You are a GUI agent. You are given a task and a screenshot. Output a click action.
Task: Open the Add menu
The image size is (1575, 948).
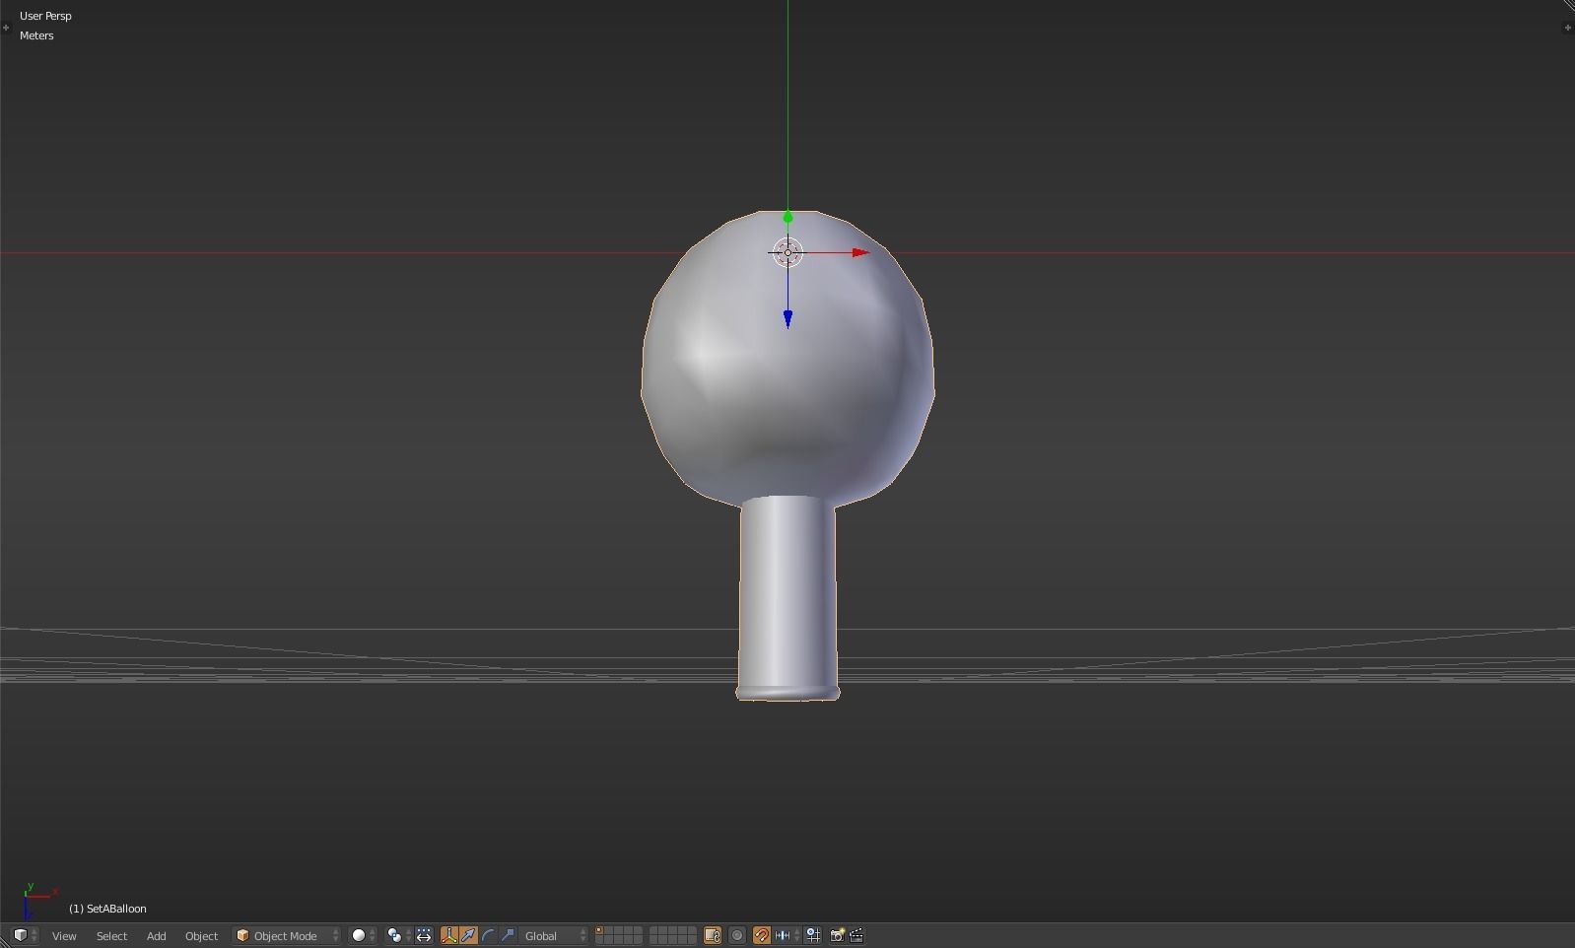156,935
